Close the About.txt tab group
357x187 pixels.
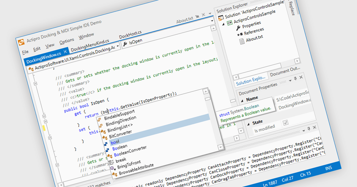point(203,15)
